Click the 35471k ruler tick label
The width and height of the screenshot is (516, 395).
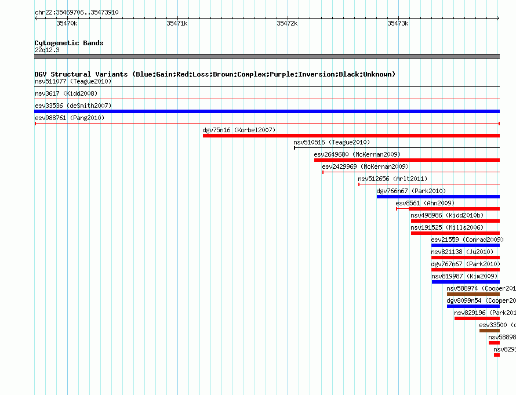[x=177, y=23]
